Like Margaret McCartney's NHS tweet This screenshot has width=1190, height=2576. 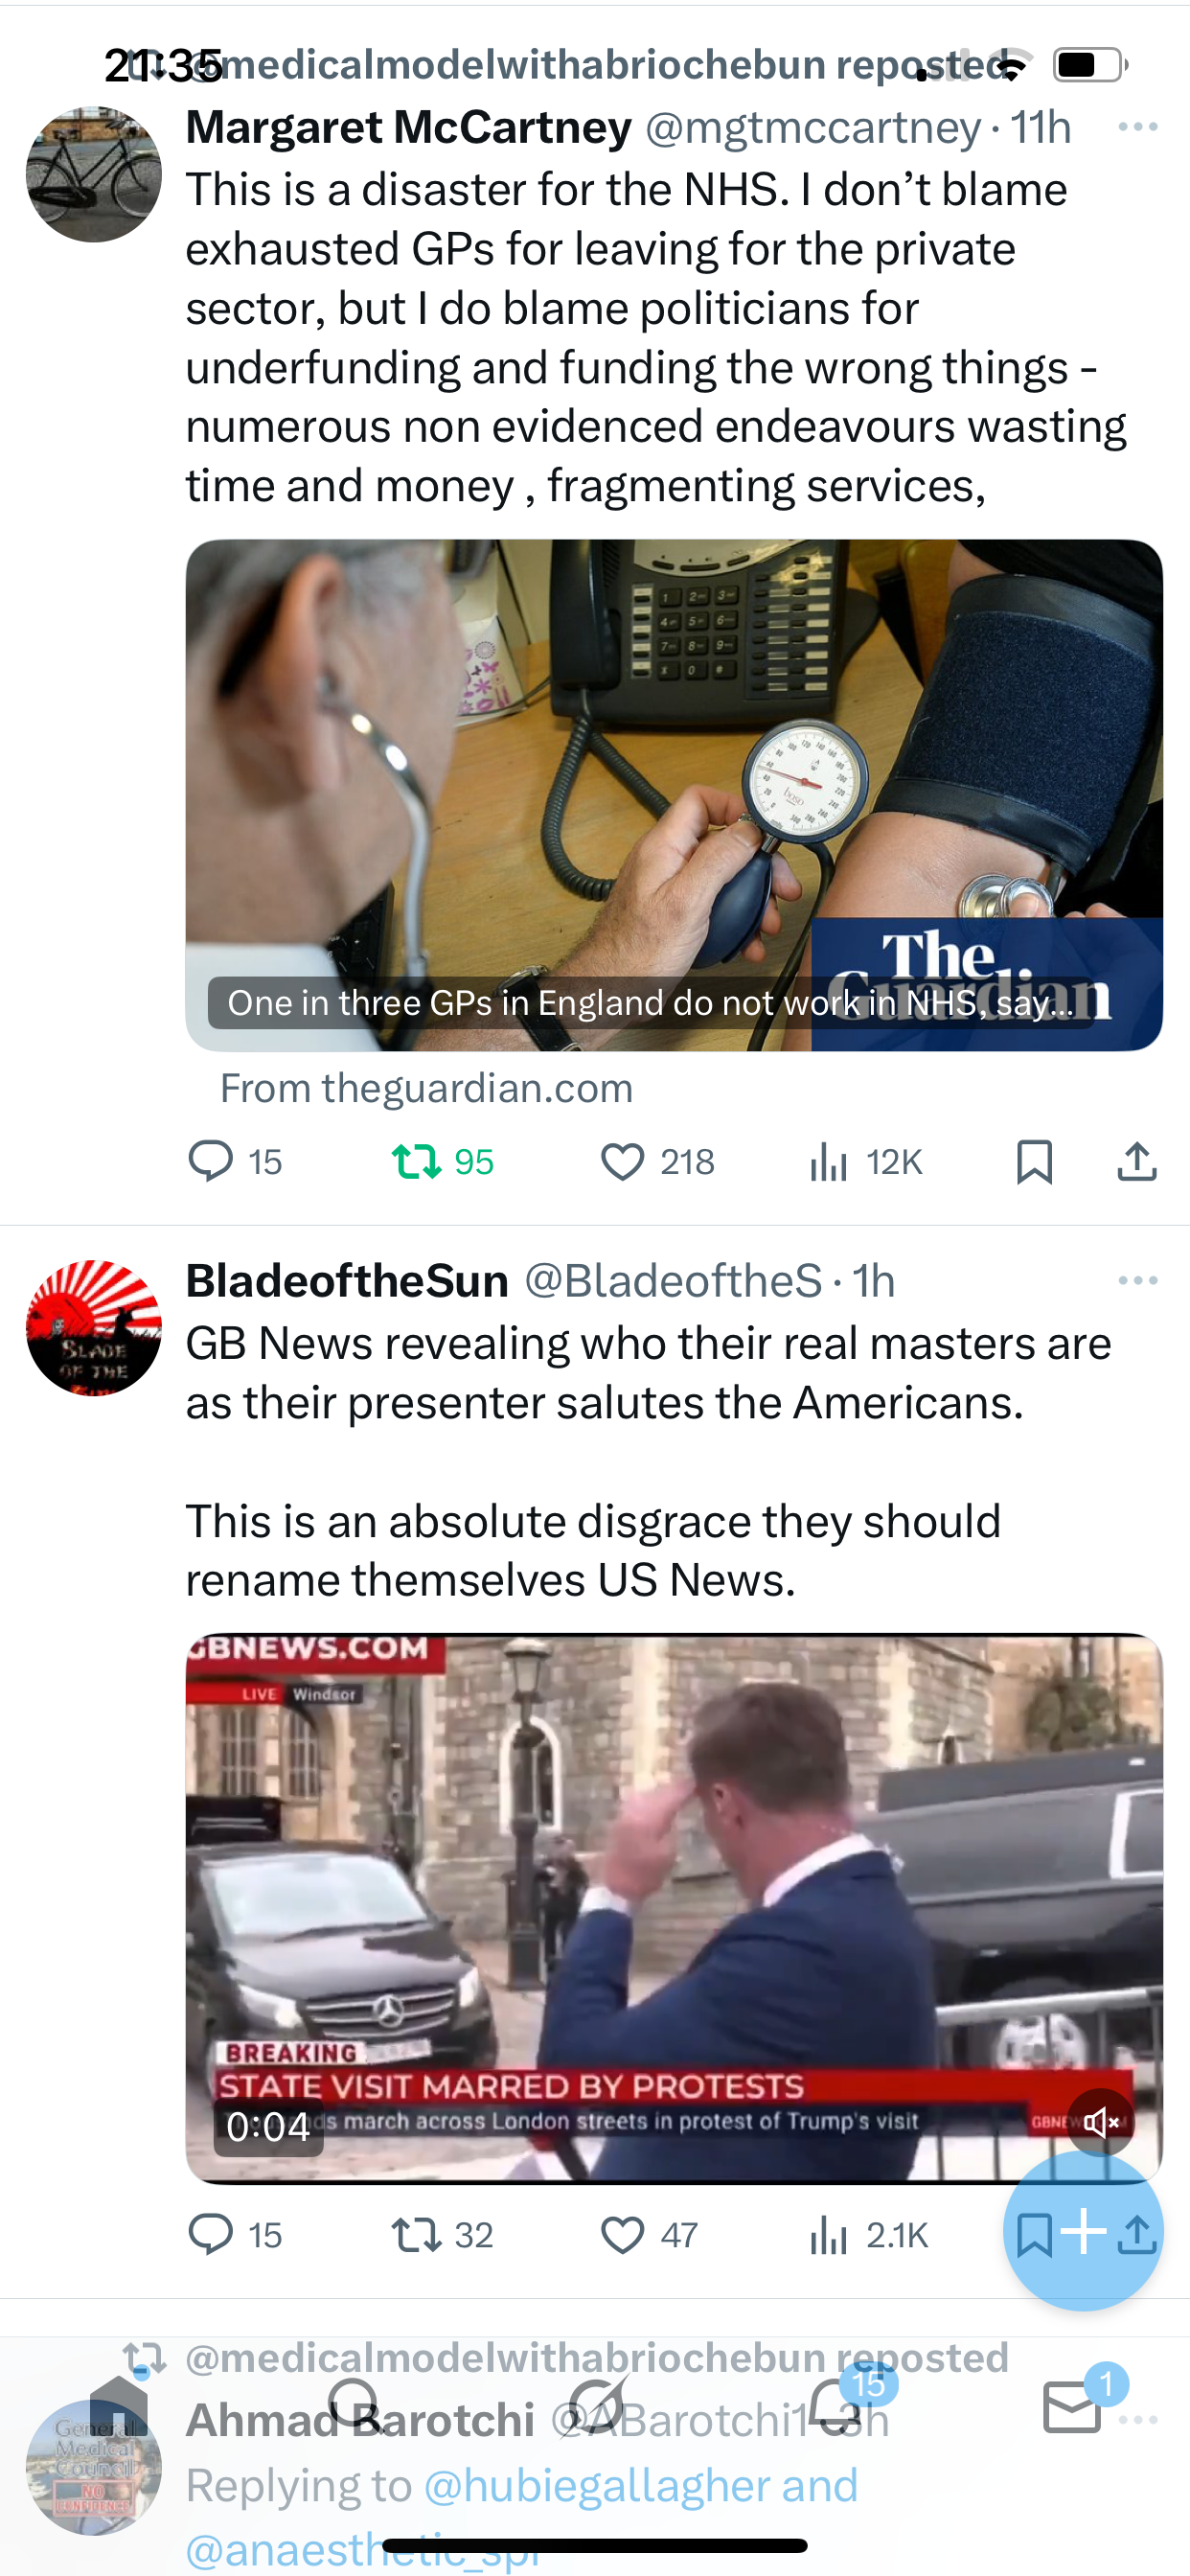click(657, 1162)
